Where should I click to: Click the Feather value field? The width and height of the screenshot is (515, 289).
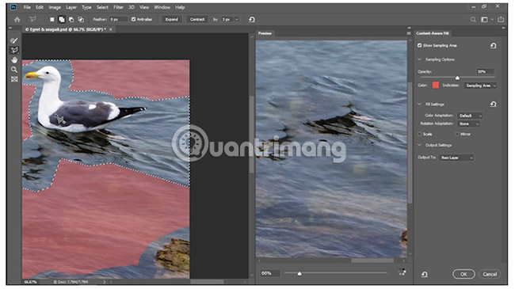pos(118,19)
